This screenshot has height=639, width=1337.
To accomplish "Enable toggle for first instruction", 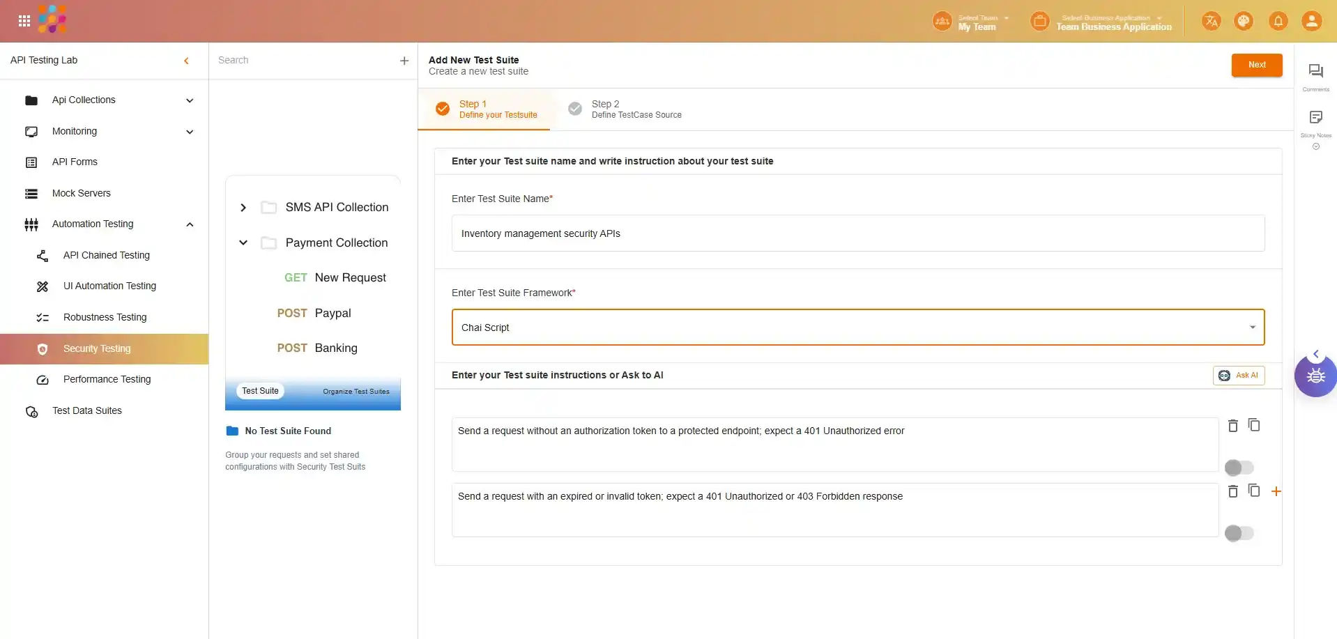I will point(1239,468).
